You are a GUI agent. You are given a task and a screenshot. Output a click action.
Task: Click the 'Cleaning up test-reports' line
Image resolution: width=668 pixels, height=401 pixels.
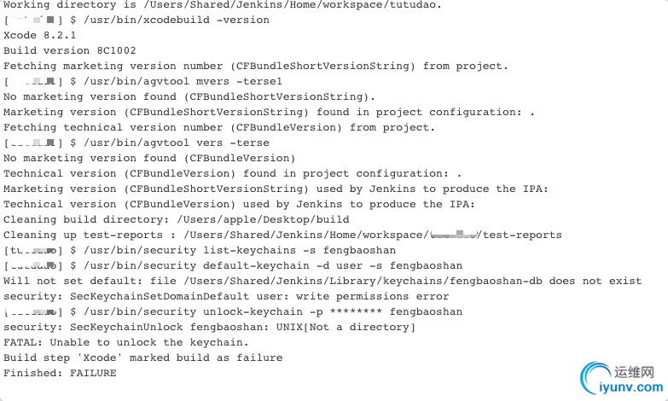click(x=282, y=235)
